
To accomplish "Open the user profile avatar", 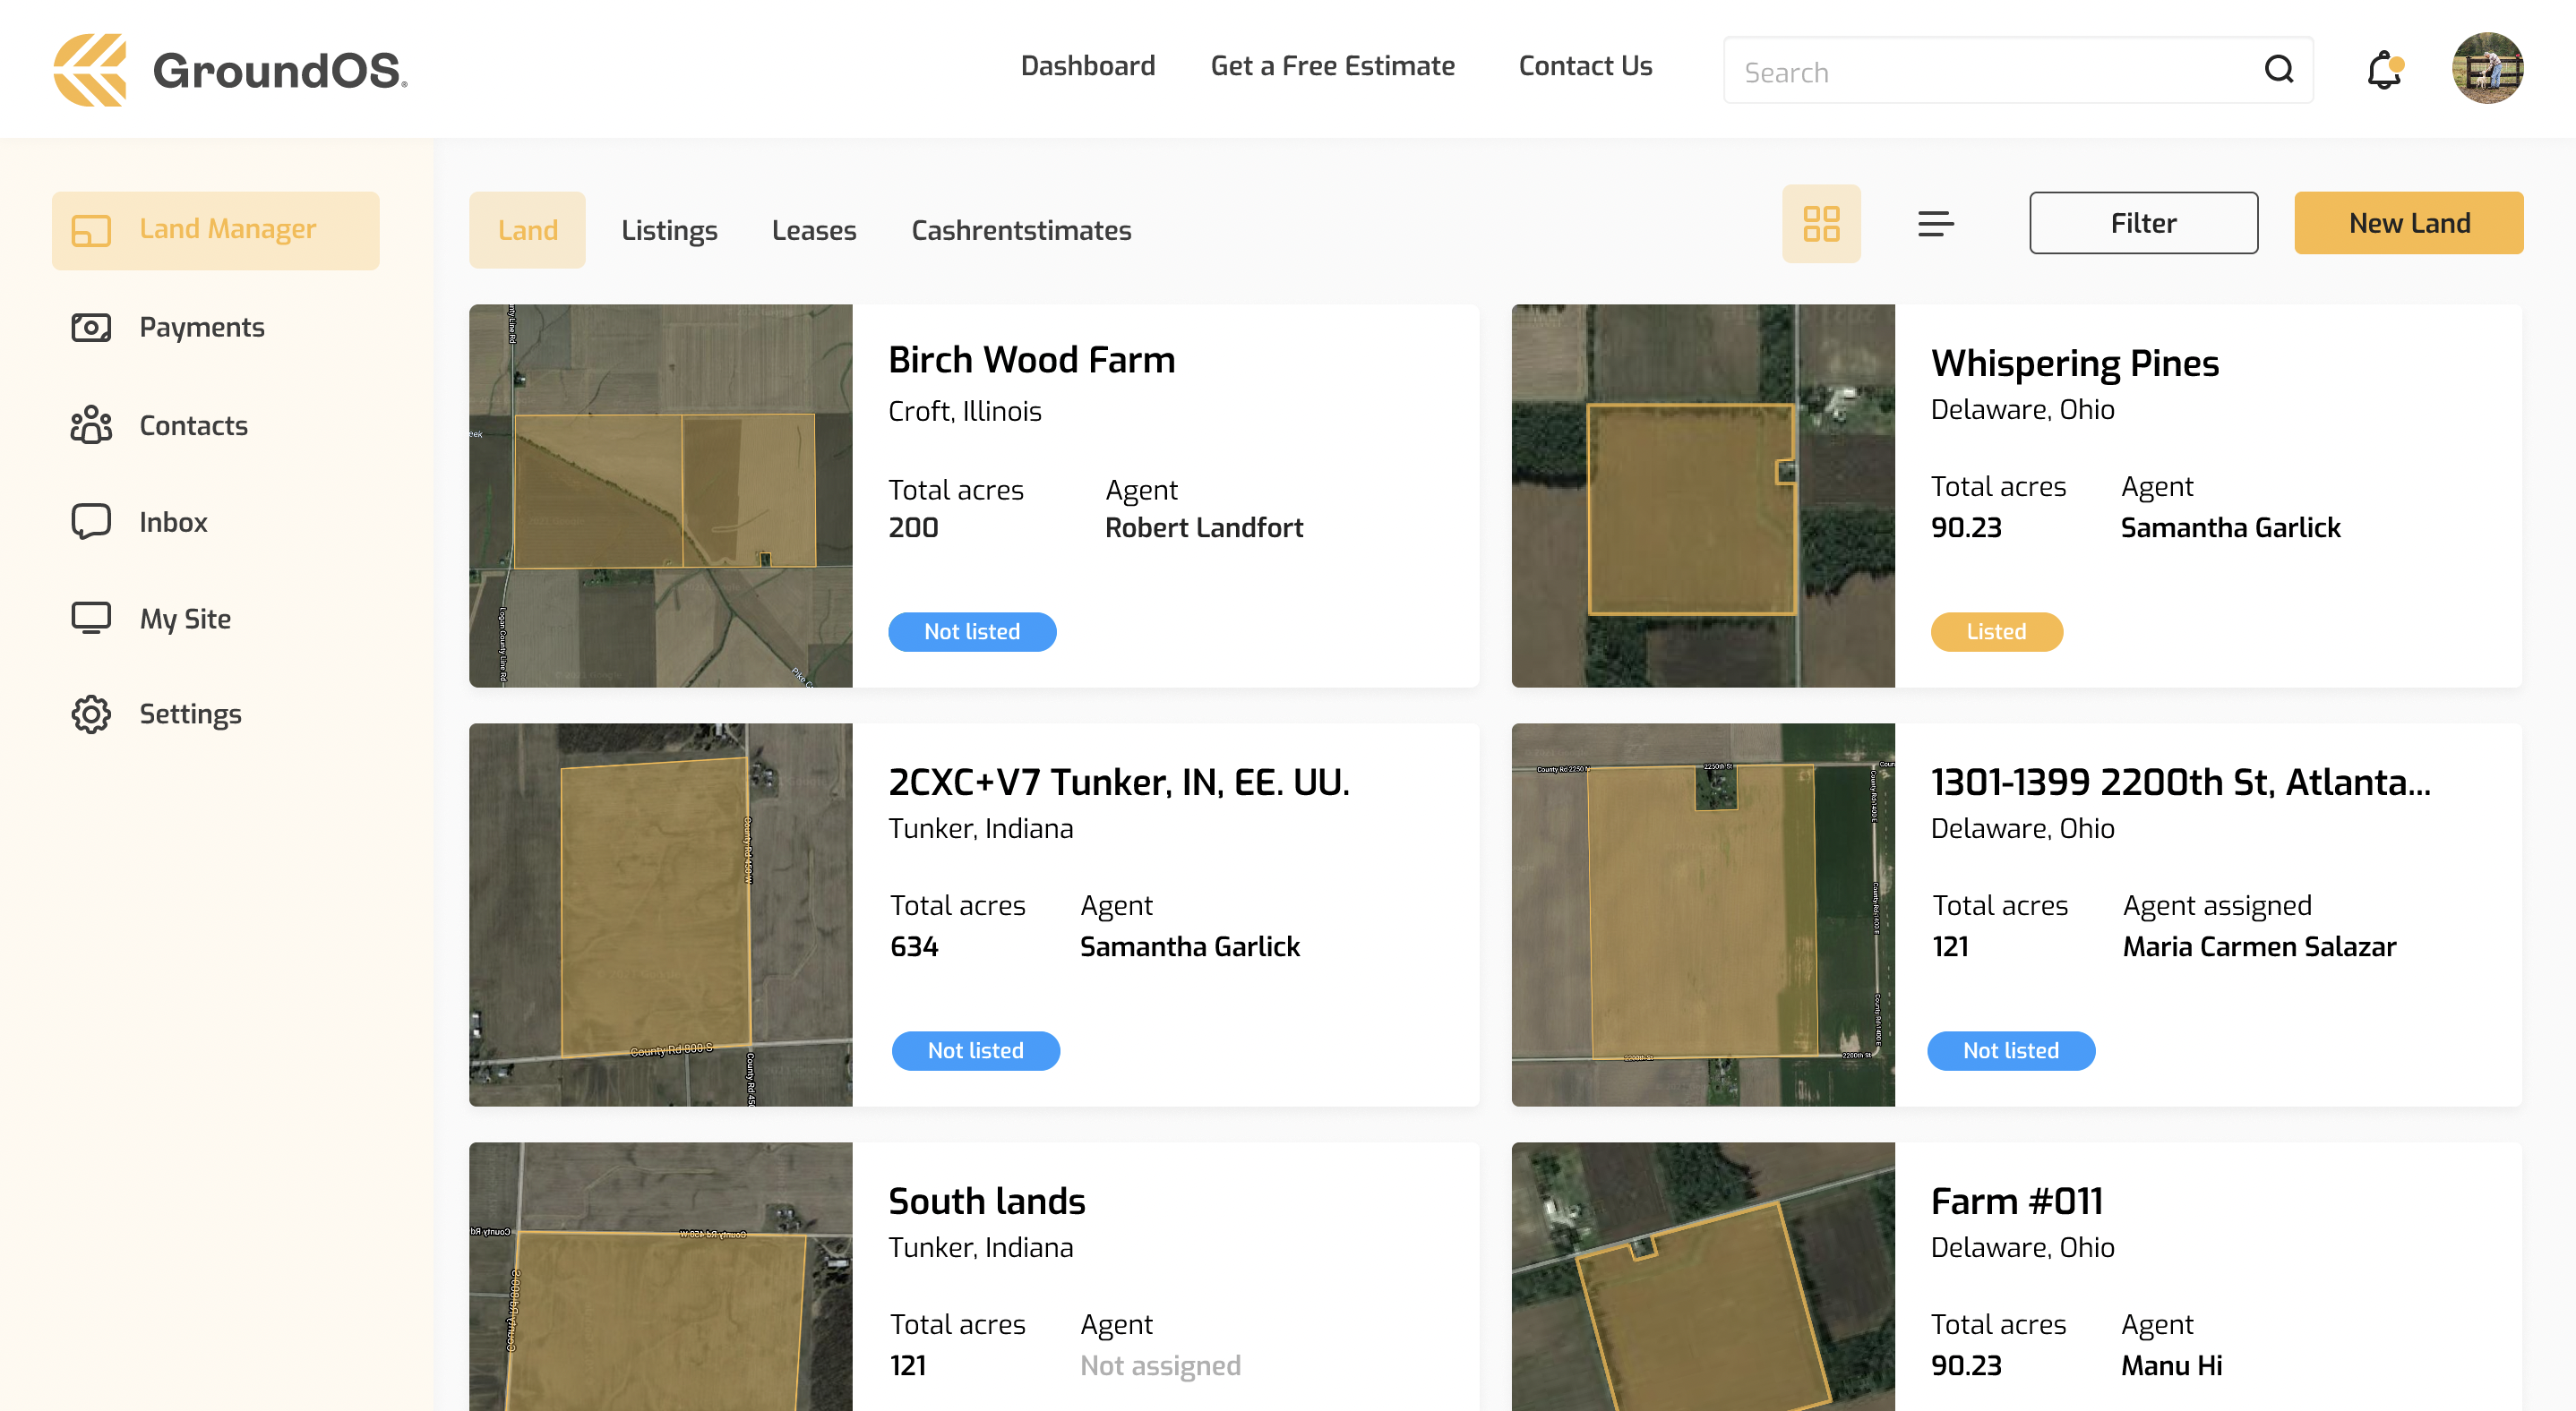I will click(2486, 68).
